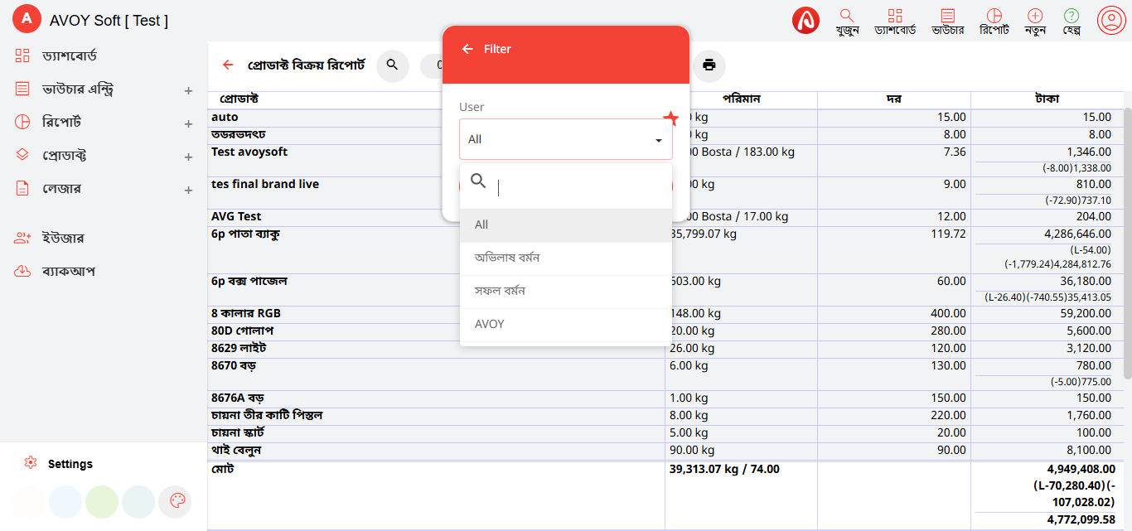
Task: Expand ভাউচার এন্ট্রি with plus sign
Action: [188, 90]
